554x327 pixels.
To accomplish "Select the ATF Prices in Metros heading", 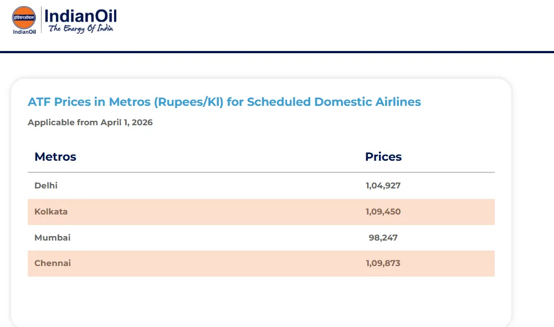I will tap(224, 102).
